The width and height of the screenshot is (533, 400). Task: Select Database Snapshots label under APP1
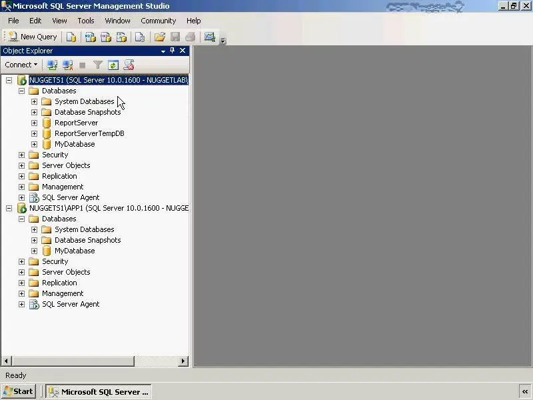(88, 240)
